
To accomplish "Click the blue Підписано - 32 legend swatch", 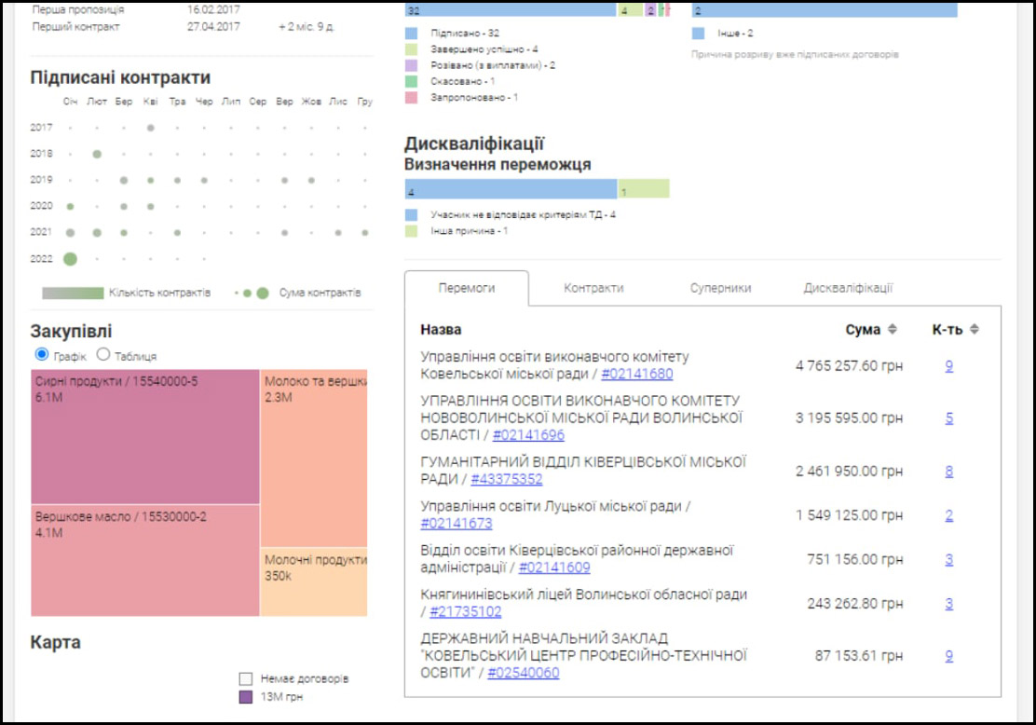I will (x=411, y=33).
